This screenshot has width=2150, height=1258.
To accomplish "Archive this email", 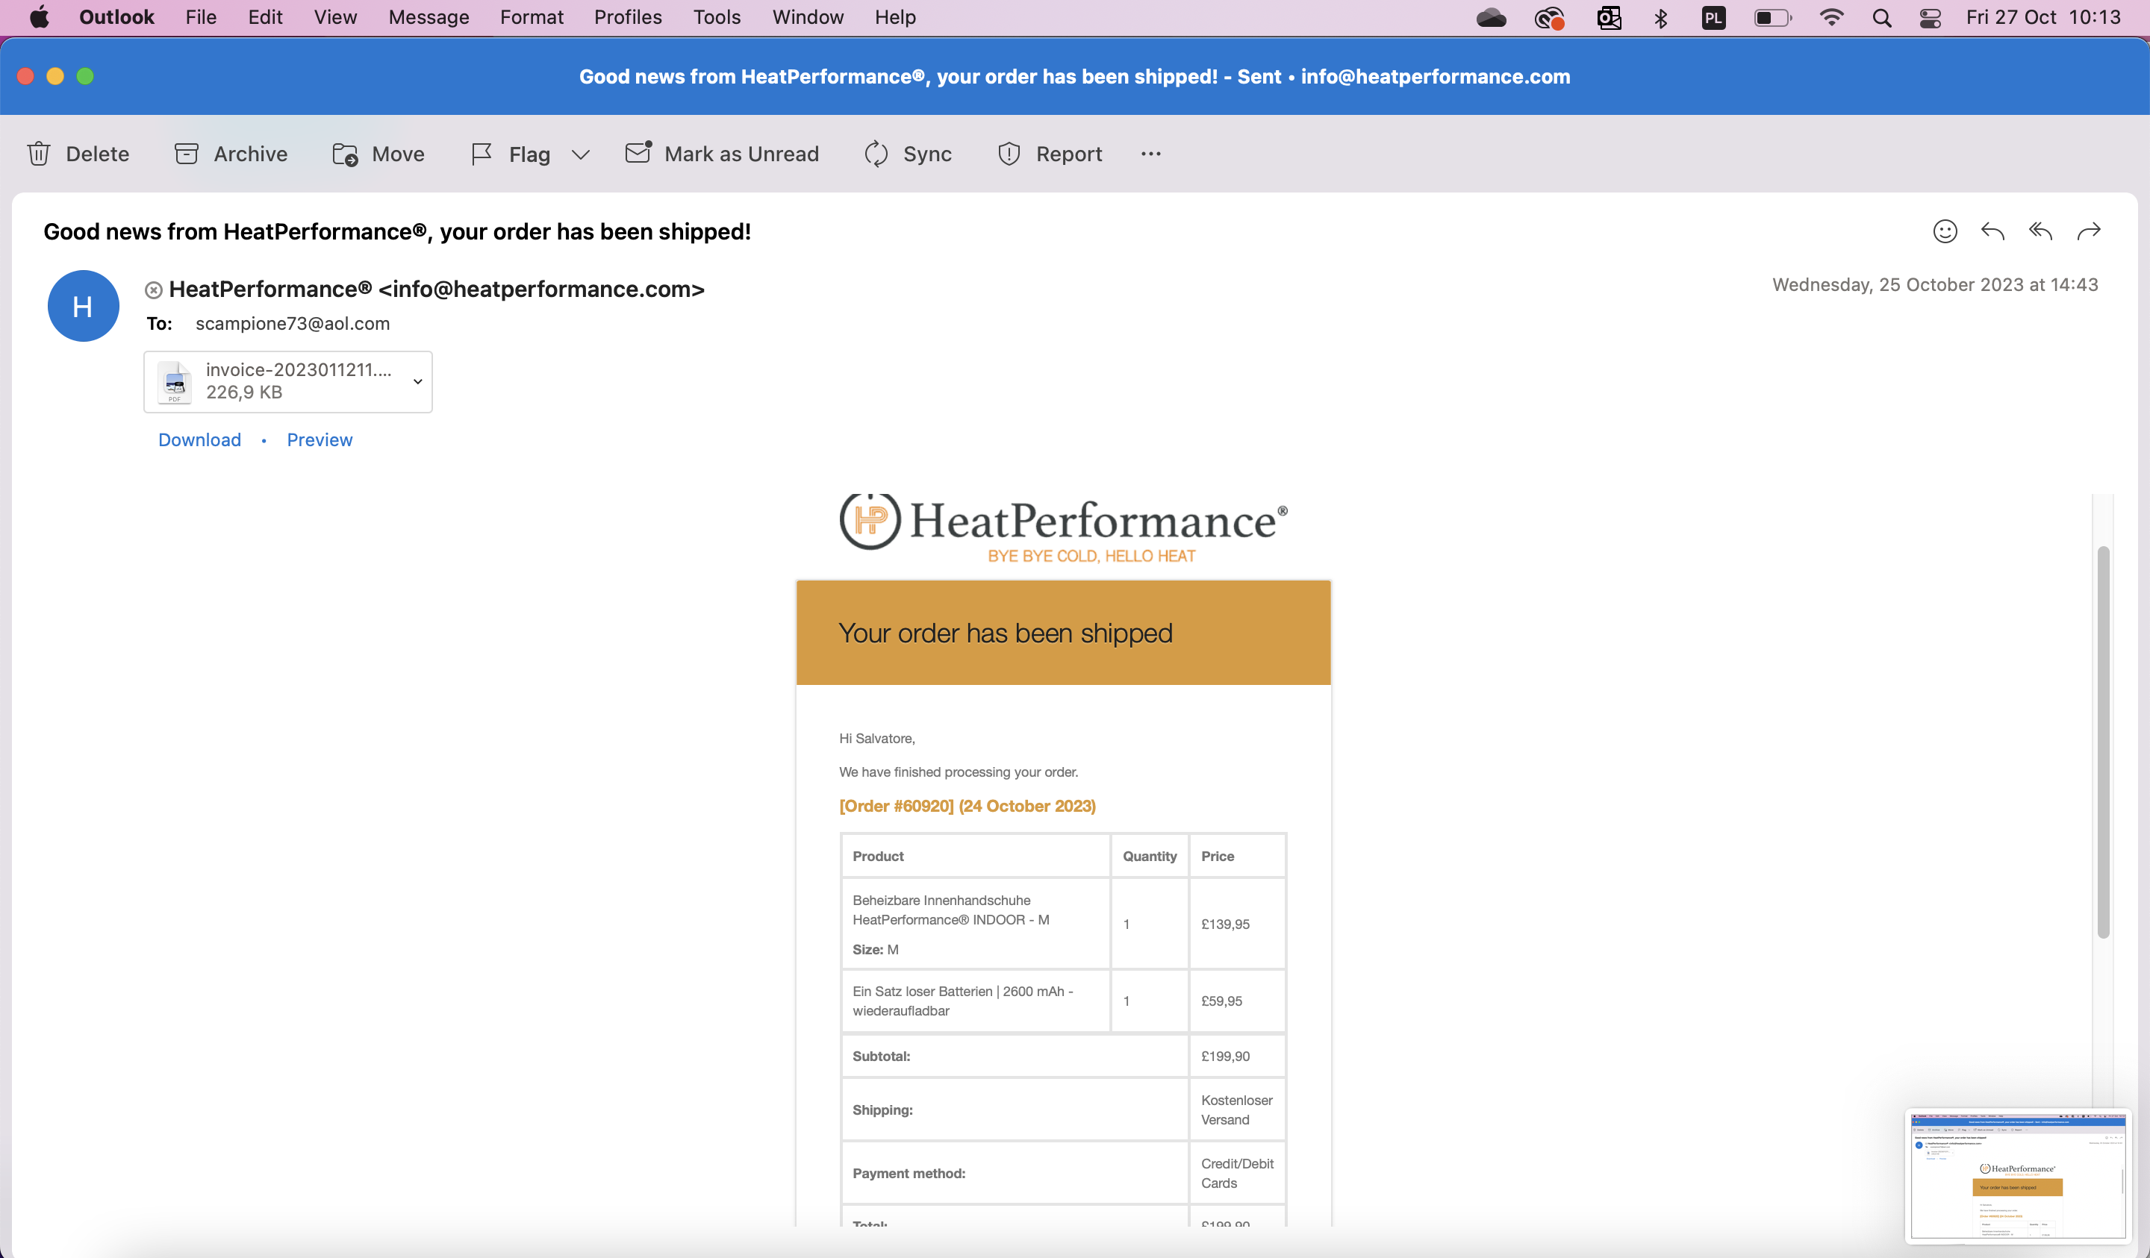I will (231, 154).
